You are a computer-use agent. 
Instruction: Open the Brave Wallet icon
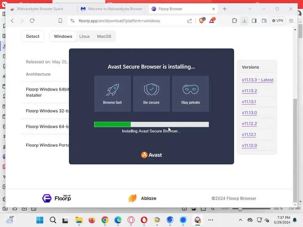264,21
